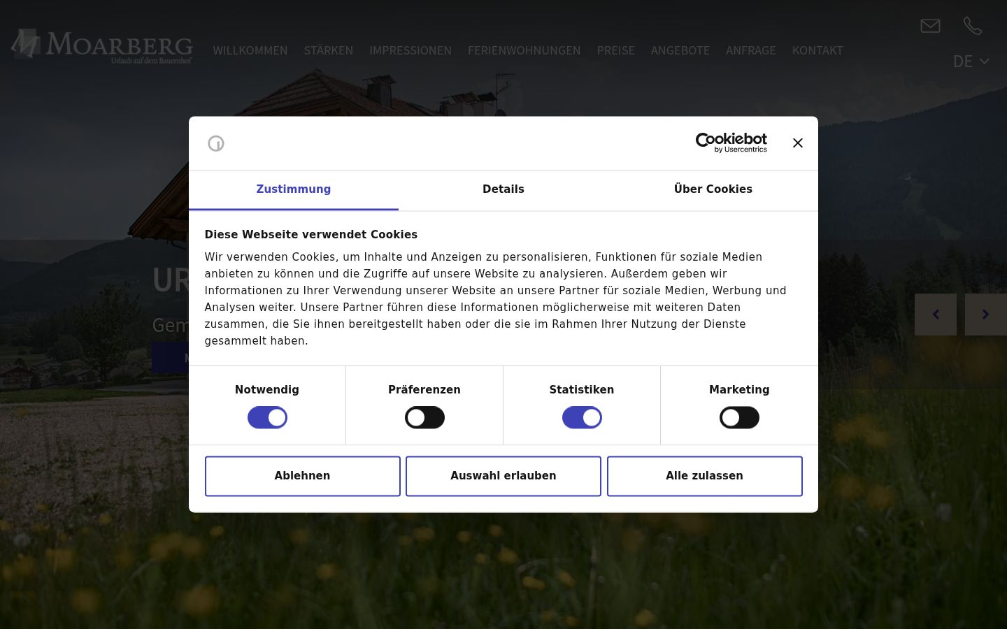Enable the Präferenzen cookie switch

(x=424, y=418)
